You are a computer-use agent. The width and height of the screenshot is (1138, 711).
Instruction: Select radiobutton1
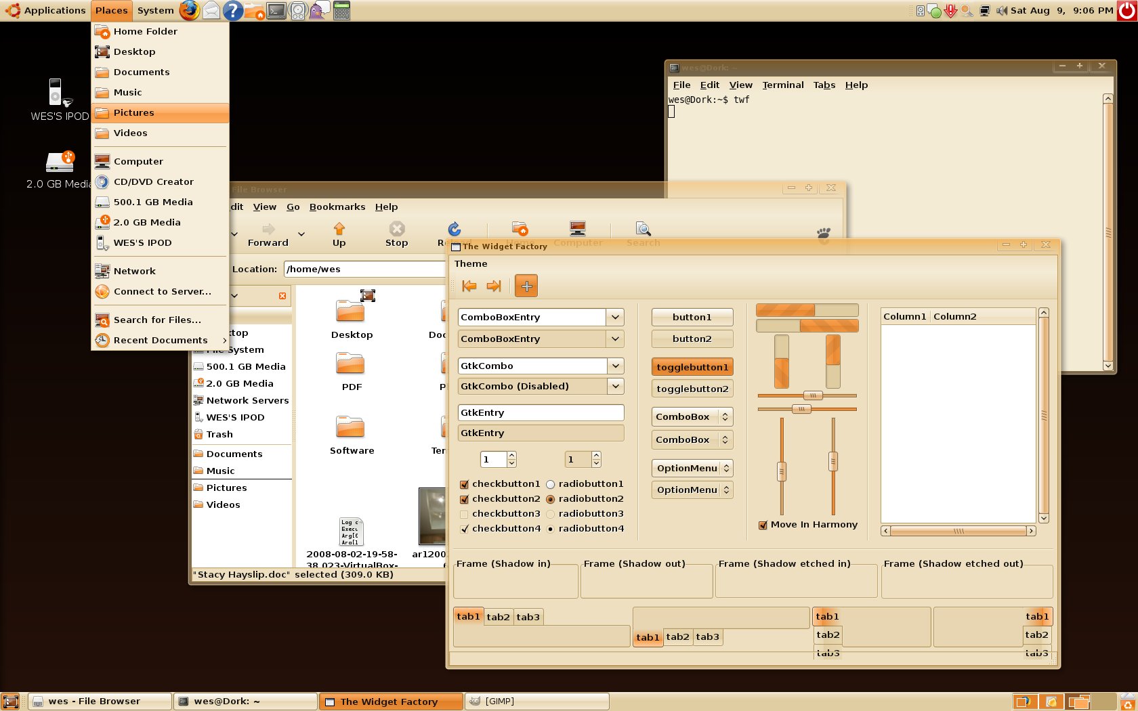[x=550, y=484]
